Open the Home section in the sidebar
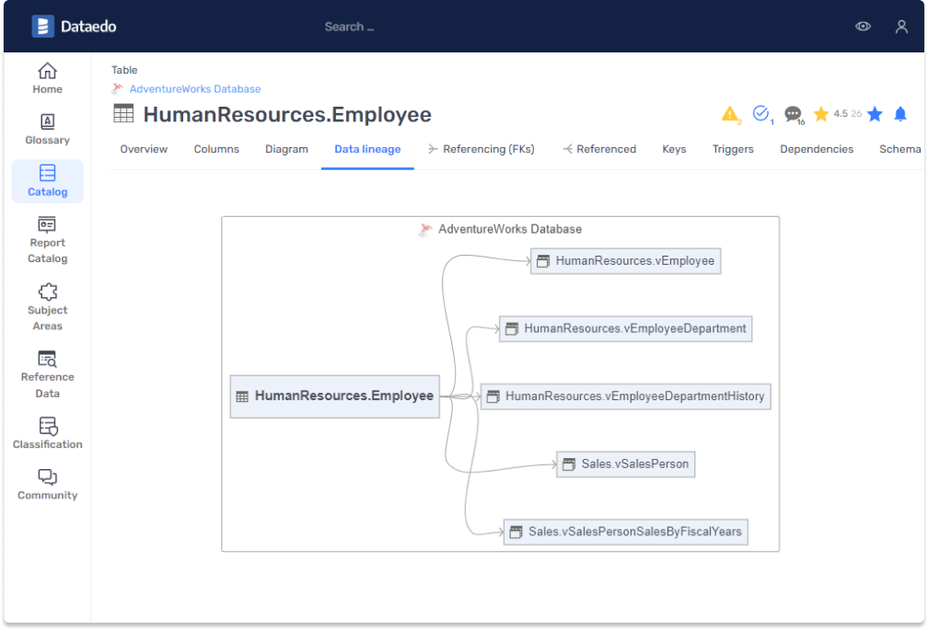This screenshot has width=928, height=630. (x=47, y=77)
